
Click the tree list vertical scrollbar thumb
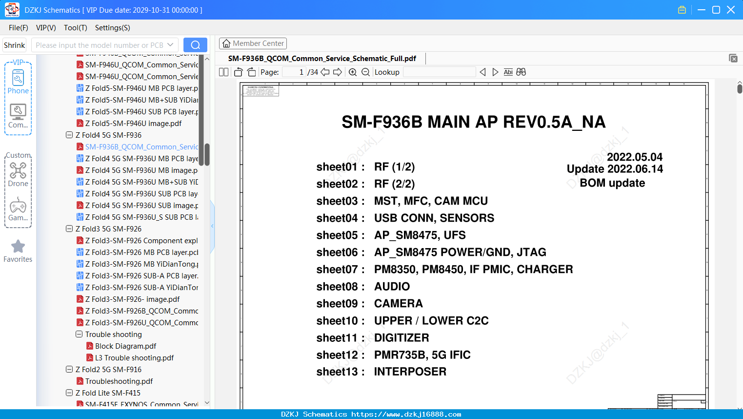click(x=207, y=154)
